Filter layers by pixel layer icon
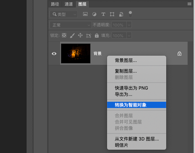This screenshot has height=153, width=195. (x=85, y=14)
